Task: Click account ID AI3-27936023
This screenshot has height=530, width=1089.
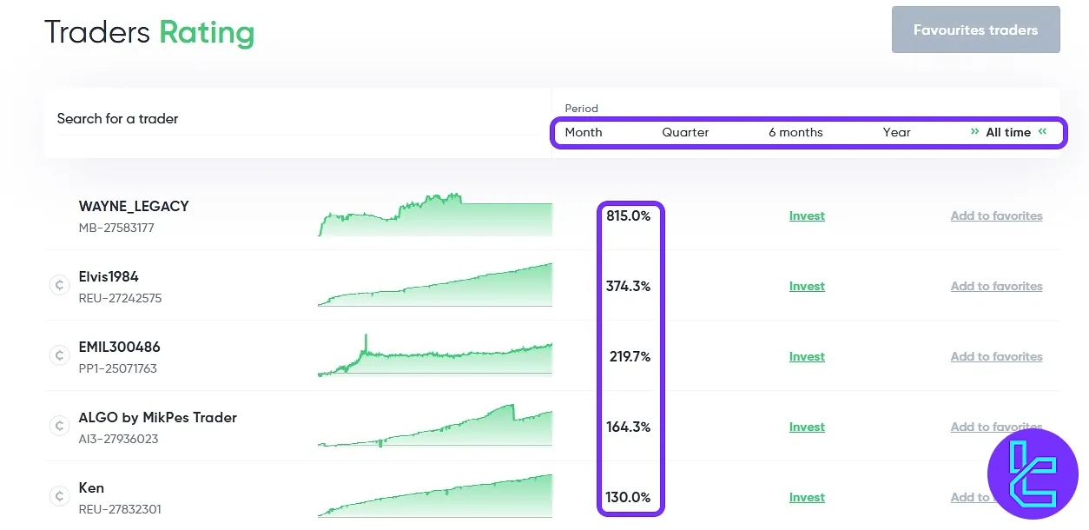Action: [x=118, y=440]
